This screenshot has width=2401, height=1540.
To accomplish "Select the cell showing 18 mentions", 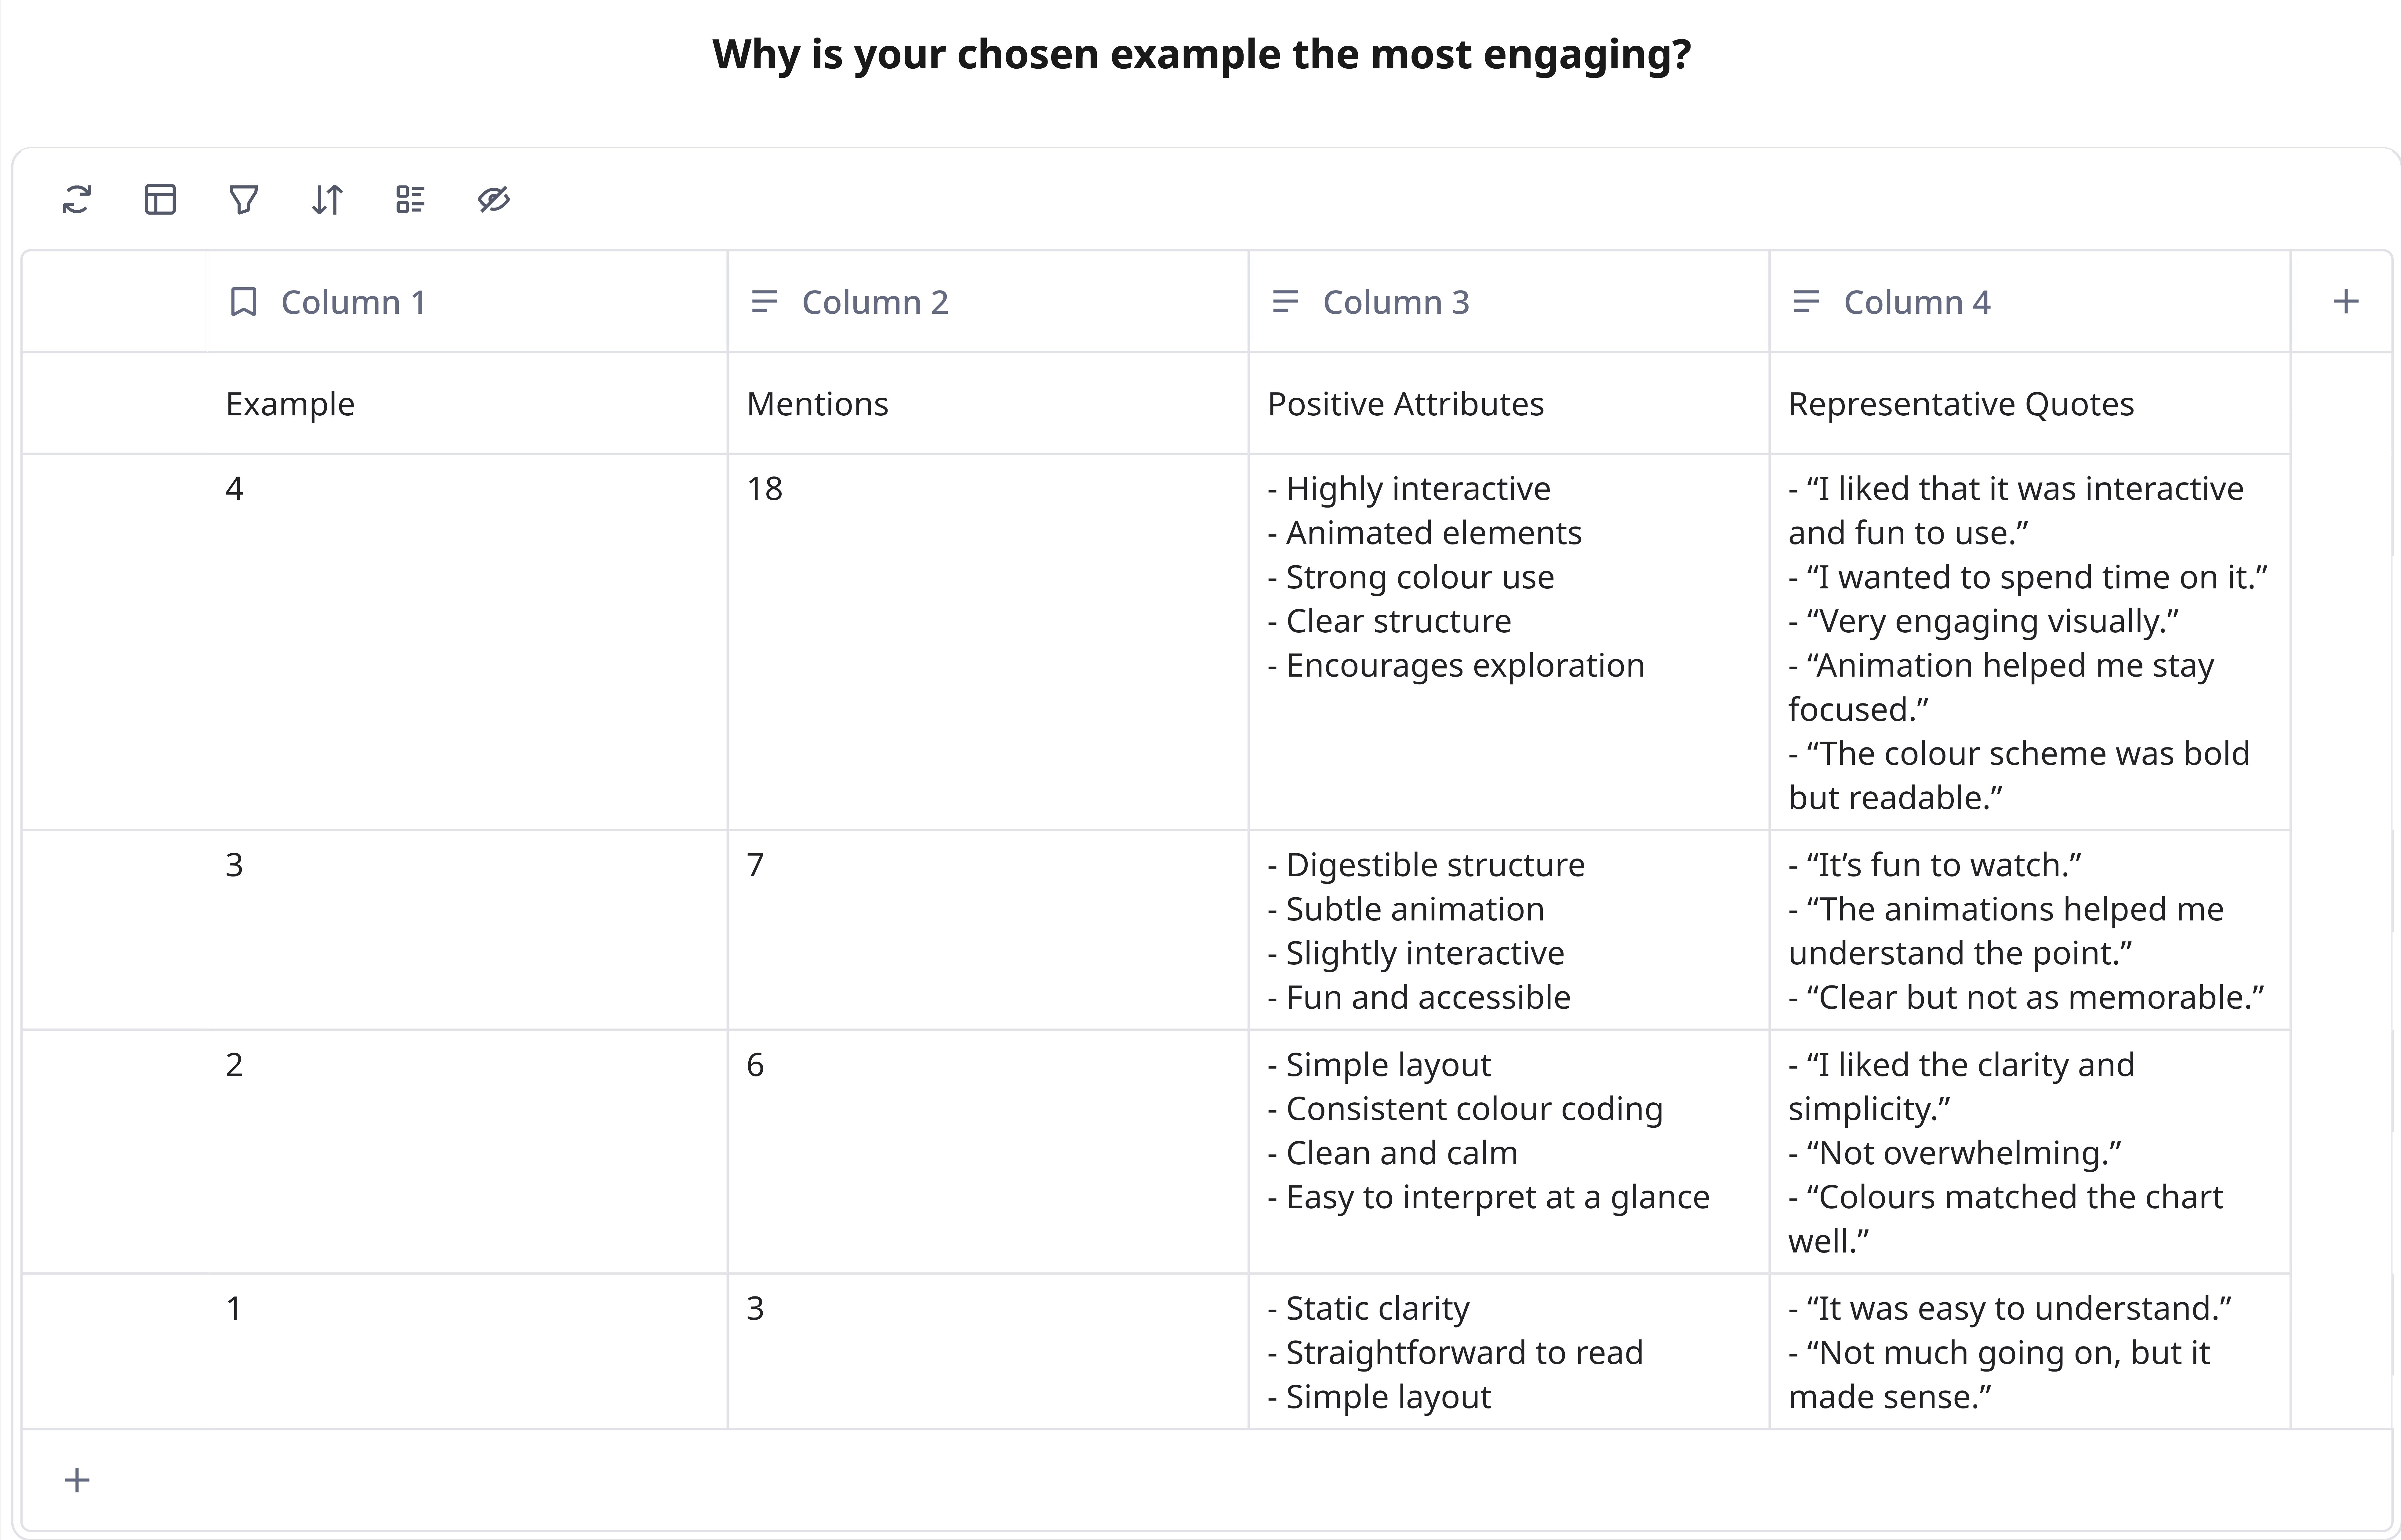I will 987,642.
